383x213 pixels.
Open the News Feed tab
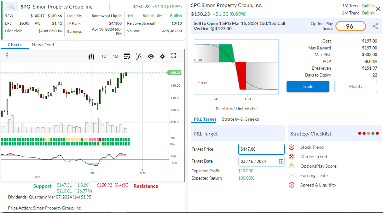(43, 45)
